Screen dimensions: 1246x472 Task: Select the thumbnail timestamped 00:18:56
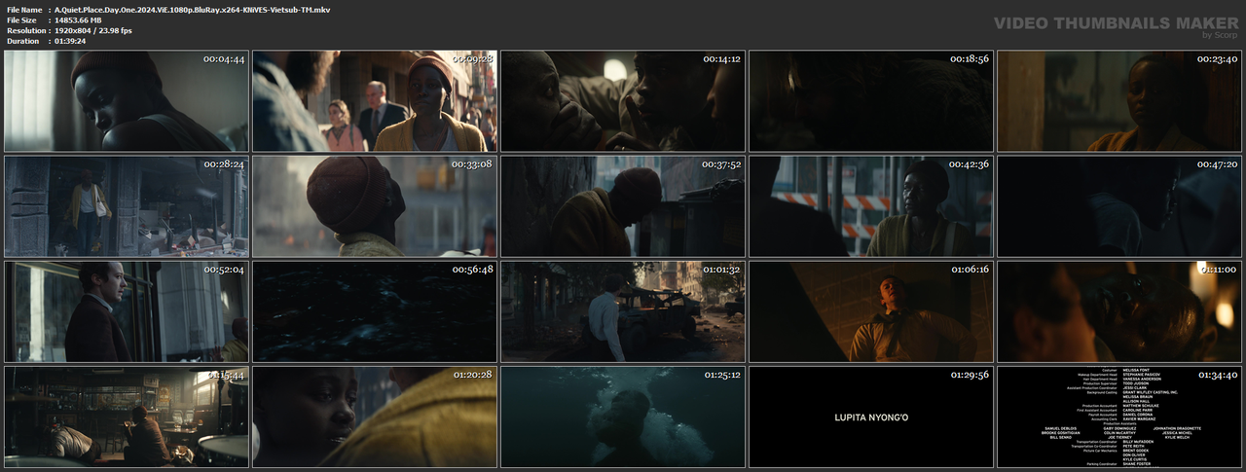pyautogui.click(x=871, y=101)
